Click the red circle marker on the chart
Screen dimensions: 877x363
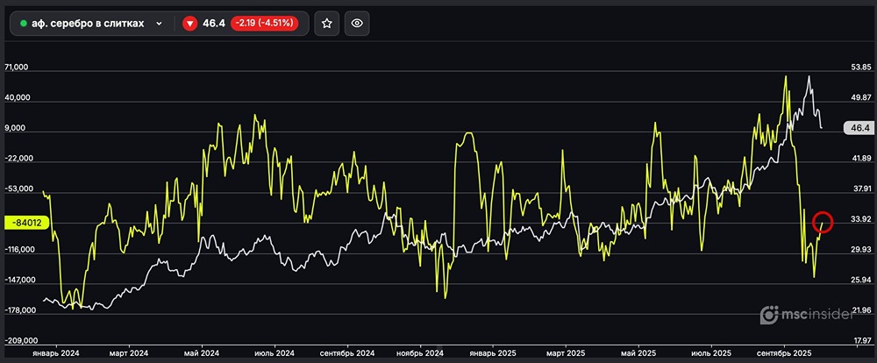pyautogui.click(x=823, y=221)
